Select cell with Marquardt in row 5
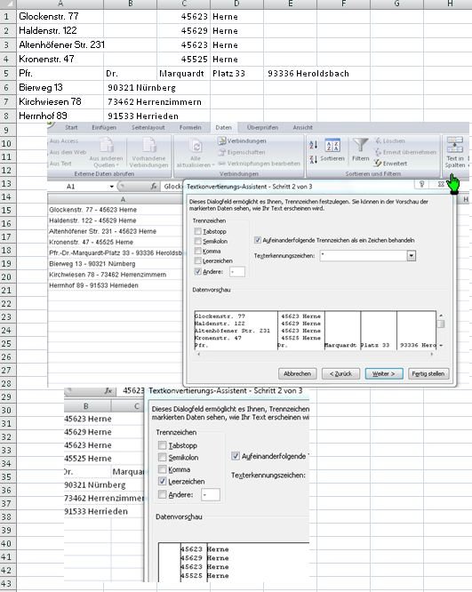Screen dimensions: 472x592 (x=183, y=73)
